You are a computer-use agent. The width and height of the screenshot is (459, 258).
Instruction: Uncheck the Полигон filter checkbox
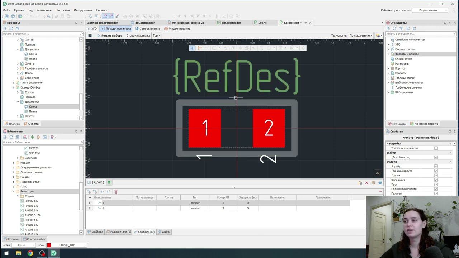pos(436,193)
